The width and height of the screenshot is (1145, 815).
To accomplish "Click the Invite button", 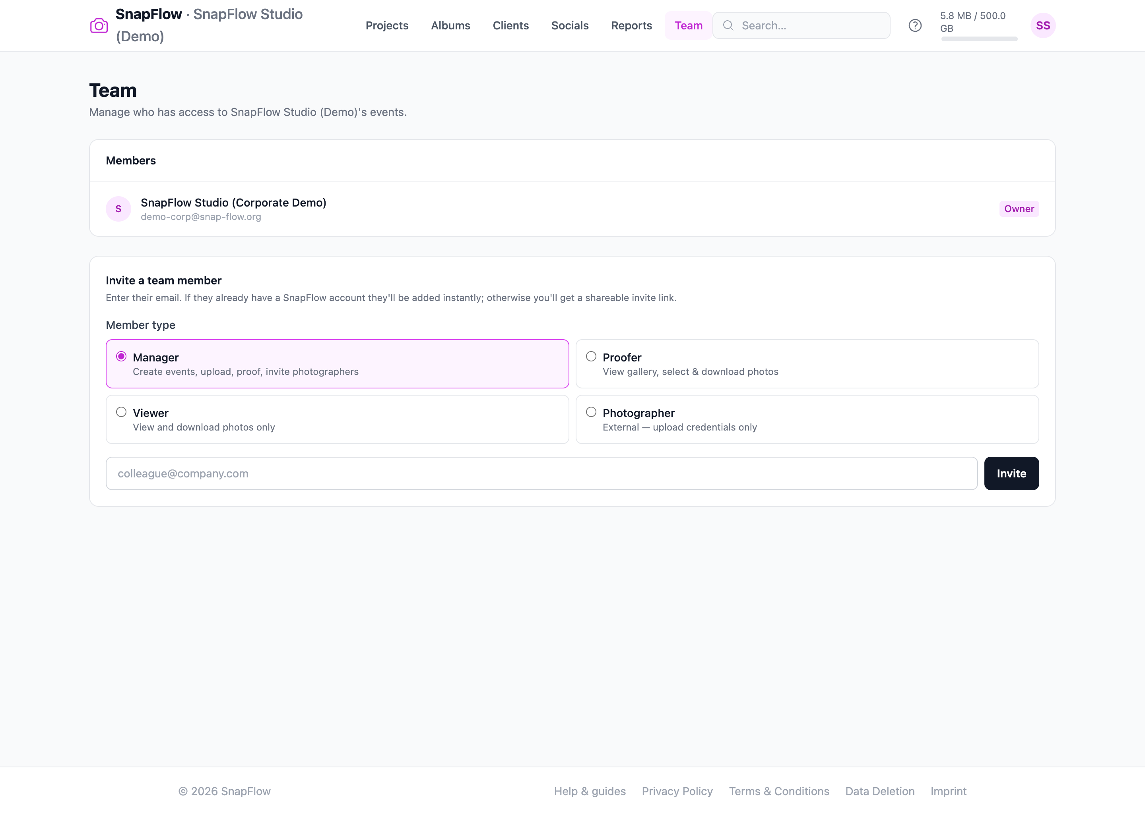I will [x=1011, y=473].
